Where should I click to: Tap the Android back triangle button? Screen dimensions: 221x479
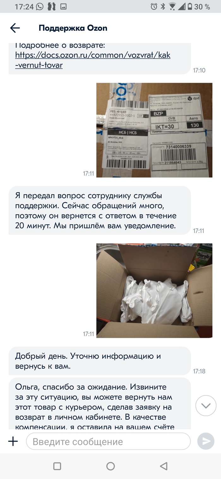point(164,466)
